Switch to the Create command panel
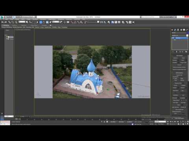This screenshot has height=141, width=189. 172,30
